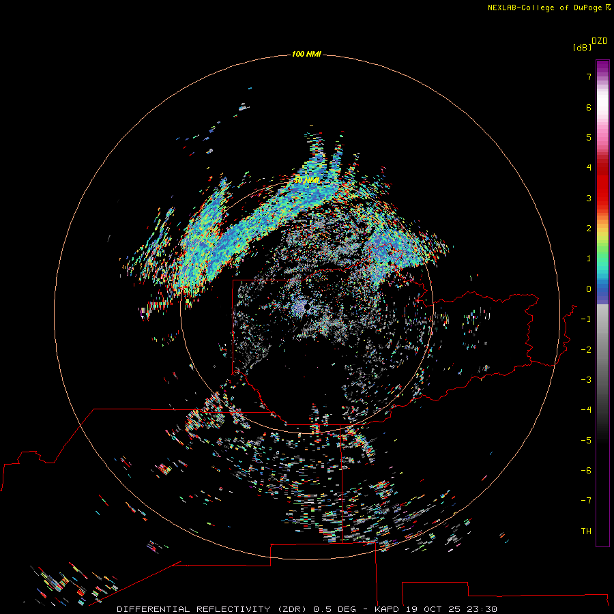614x614 pixels.
Task: Click the legend value -3
Action: click(x=586, y=380)
